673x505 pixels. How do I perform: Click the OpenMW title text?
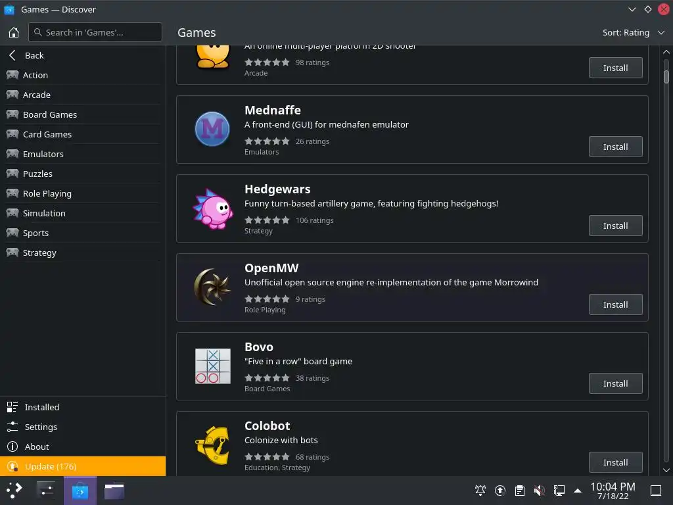(271, 268)
